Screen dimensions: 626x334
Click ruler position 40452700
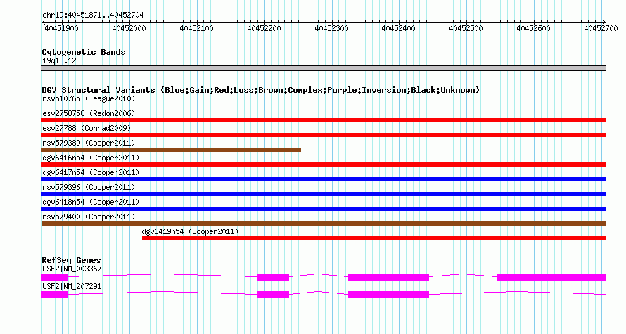601,28
